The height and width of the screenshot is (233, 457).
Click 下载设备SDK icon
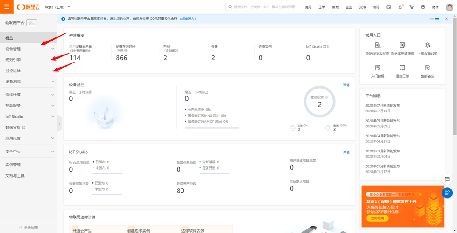tap(427, 45)
